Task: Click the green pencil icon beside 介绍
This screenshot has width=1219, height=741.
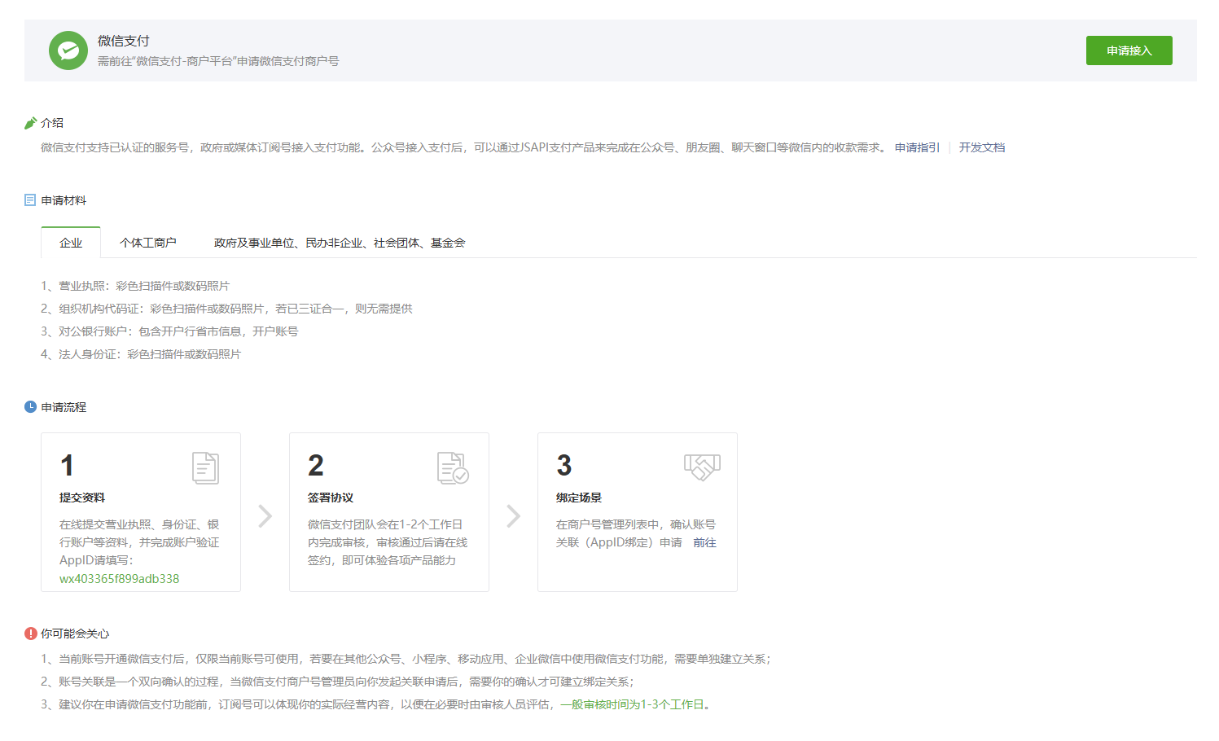Action: click(31, 123)
